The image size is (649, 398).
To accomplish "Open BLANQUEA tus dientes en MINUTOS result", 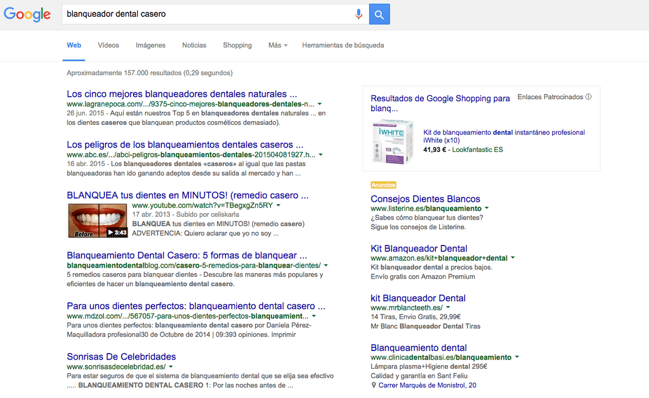I will (x=188, y=195).
